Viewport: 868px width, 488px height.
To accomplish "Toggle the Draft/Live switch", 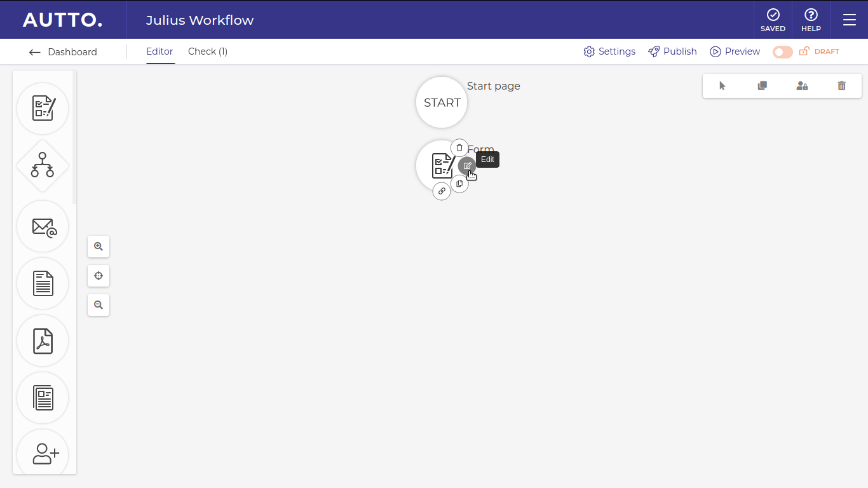I will pos(783,52).
